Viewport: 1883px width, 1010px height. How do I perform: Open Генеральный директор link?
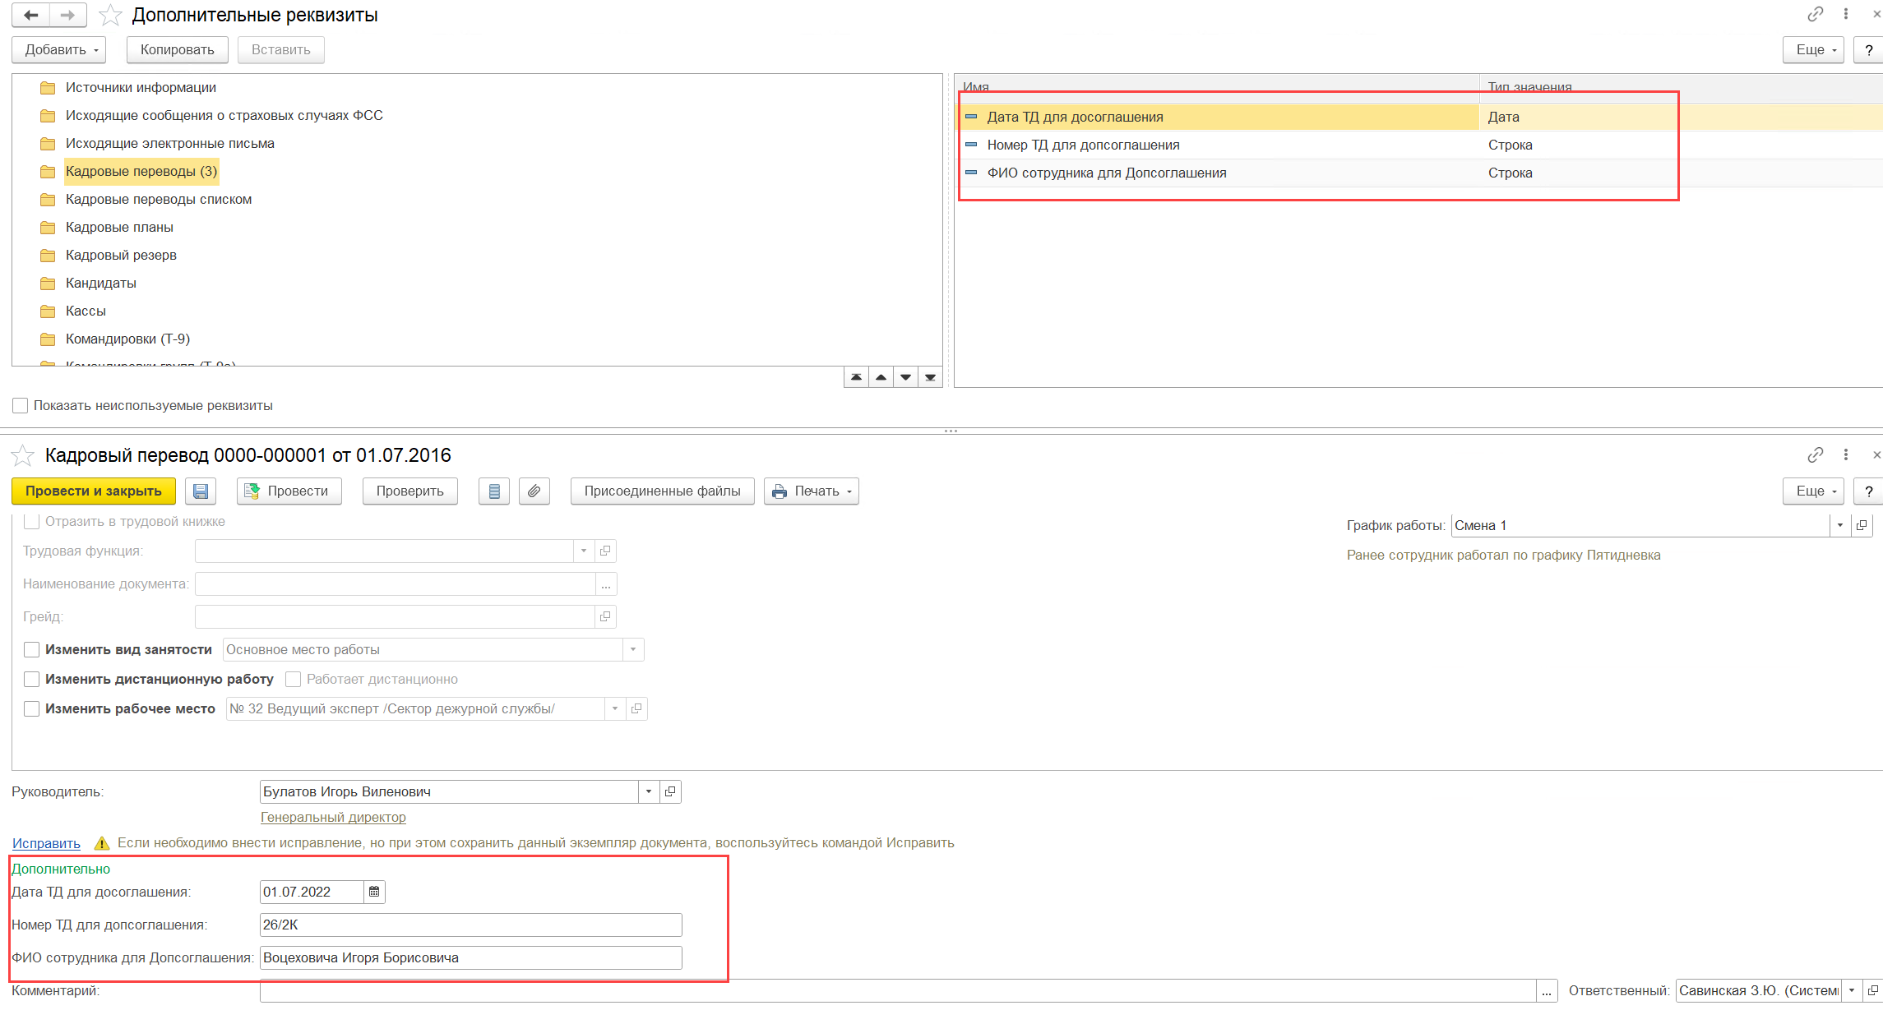point(333,817)
